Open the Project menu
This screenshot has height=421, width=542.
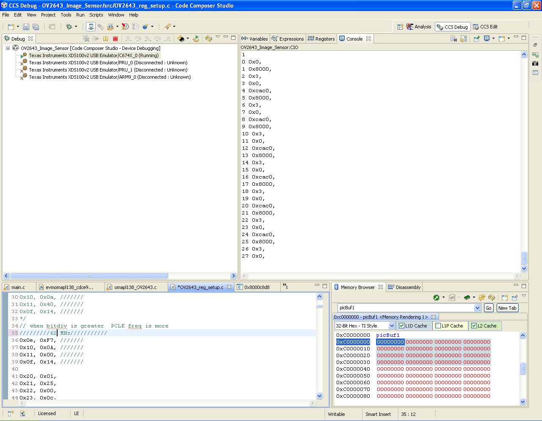tap(48, 15)
